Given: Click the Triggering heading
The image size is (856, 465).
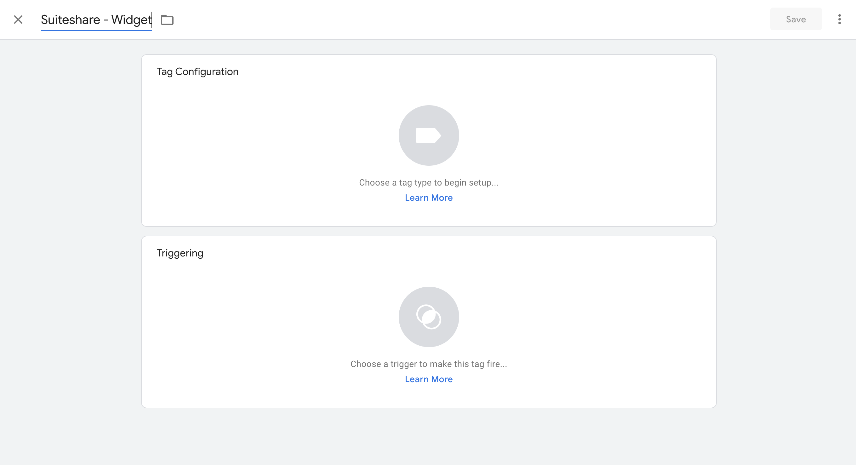Looking at the screenshot, I should 180,253.
